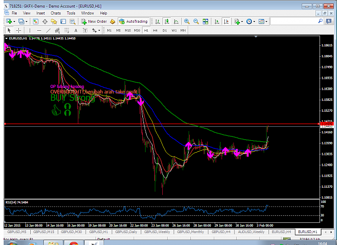Click the search magnifier icon

point(320,21)
